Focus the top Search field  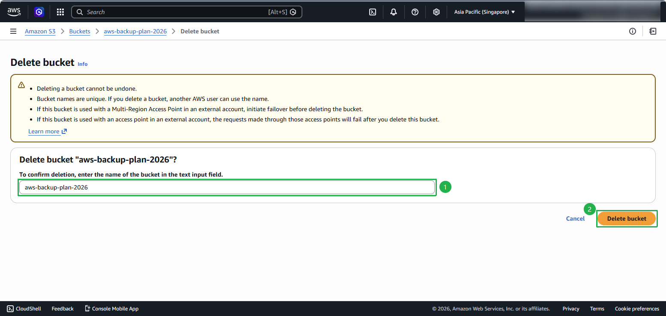pos(187,12)
